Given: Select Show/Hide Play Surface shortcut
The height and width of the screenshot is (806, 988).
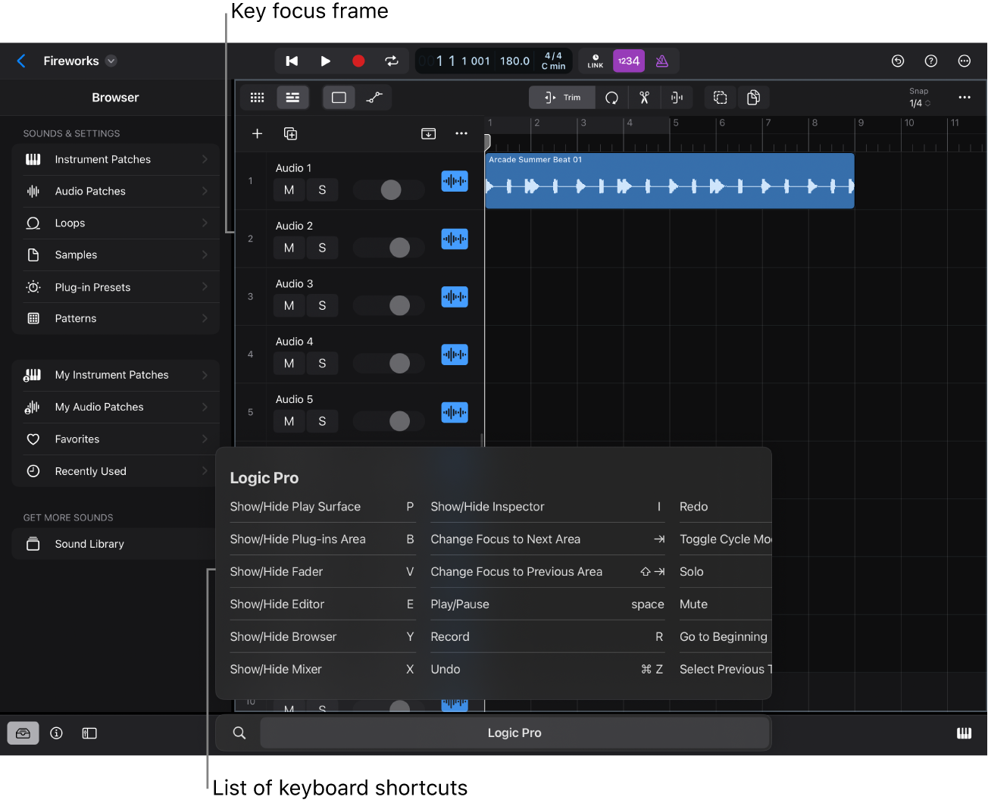Looking at the screenshot, I should (322, 507).
